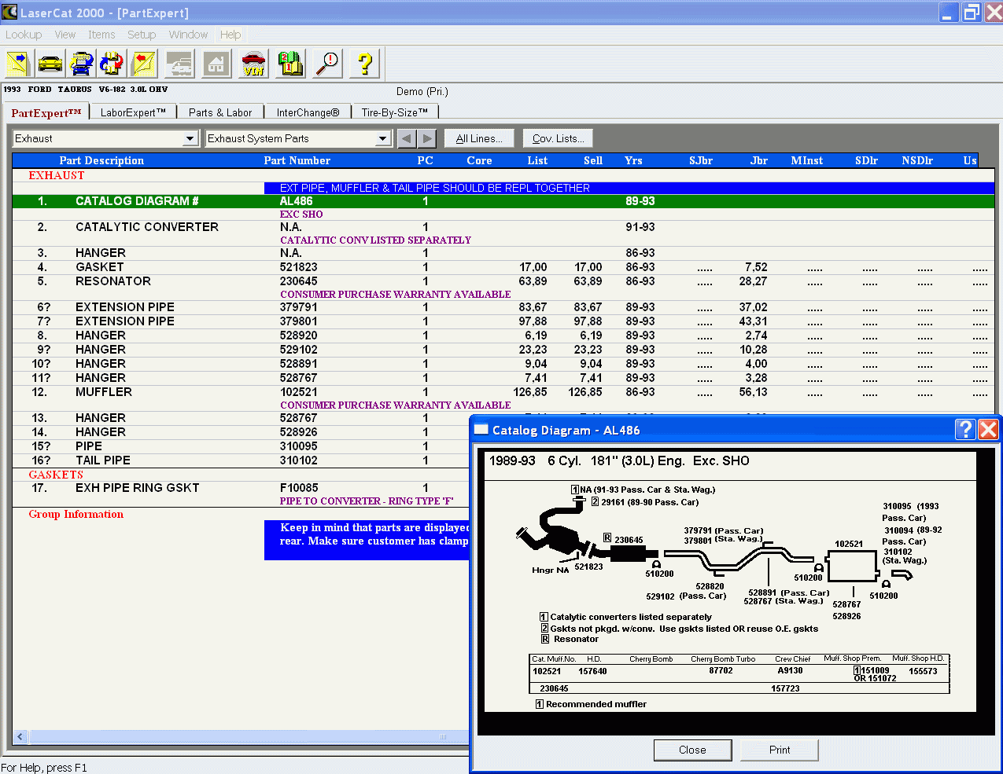Screen dimensions: 1003x774
Task: Click the yellow page blue-arrow toolbar icon
Action: (17, 64)
